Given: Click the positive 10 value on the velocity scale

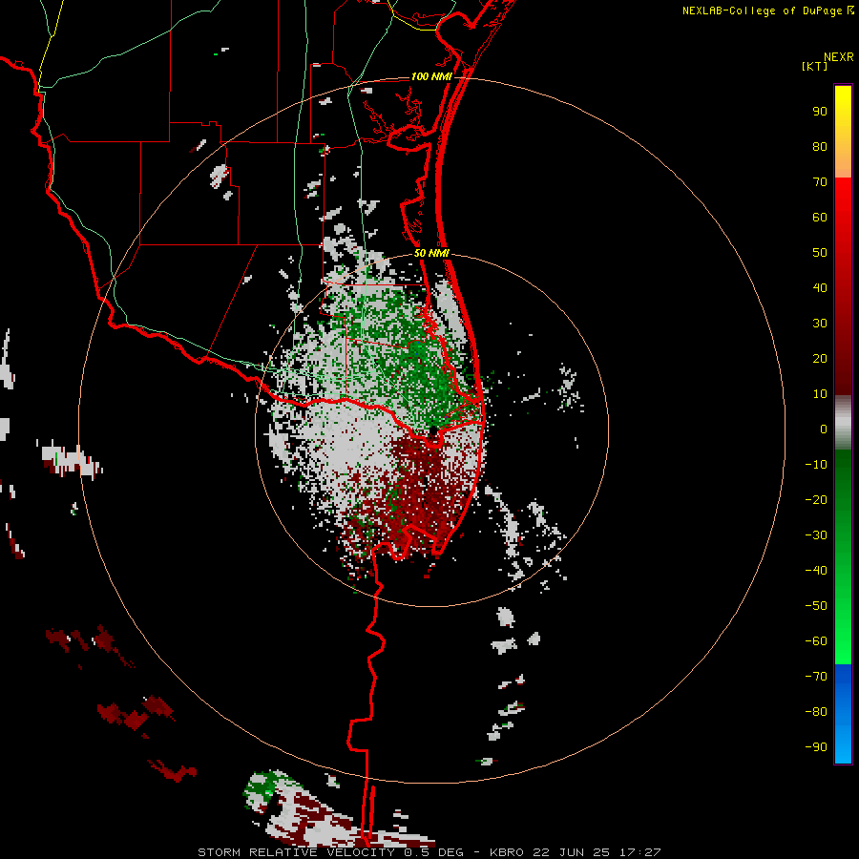Looking at the screenshot, I should click(820, 394).
